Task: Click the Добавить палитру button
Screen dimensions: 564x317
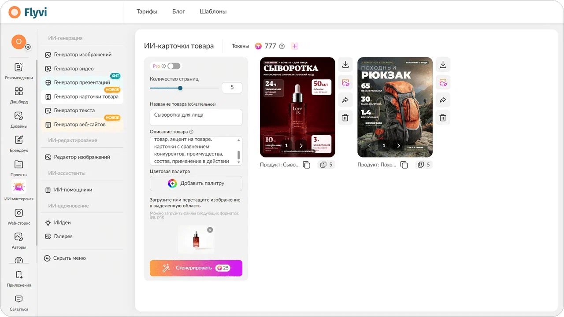Action: [196, 183]
